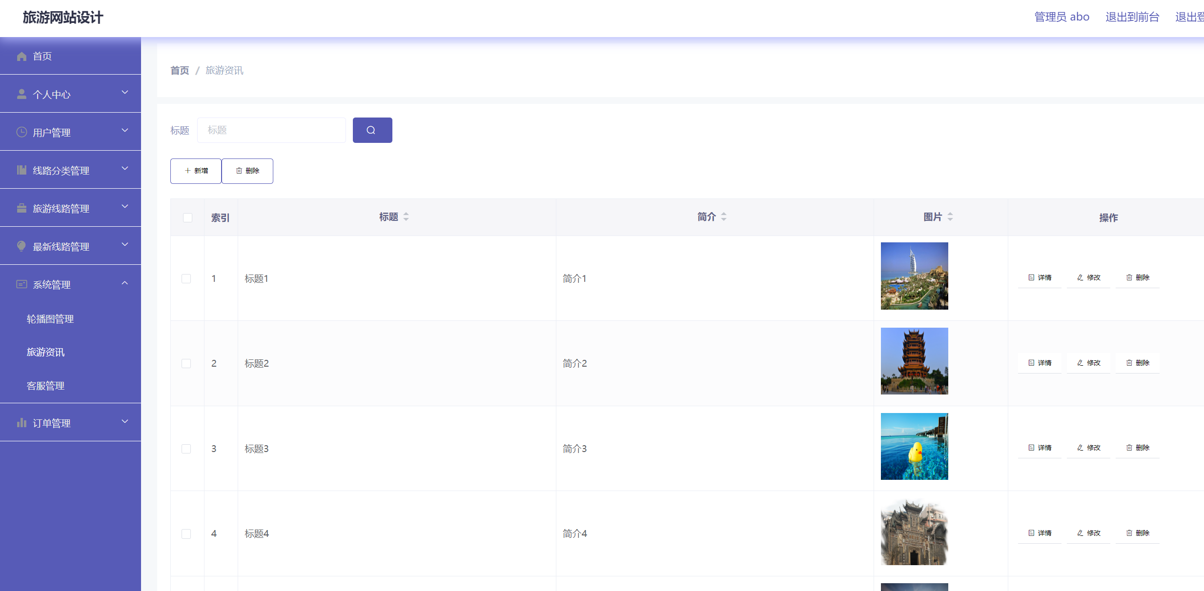
Task: Click the yellow duck image thumbnail
Action: click(914, 446)
